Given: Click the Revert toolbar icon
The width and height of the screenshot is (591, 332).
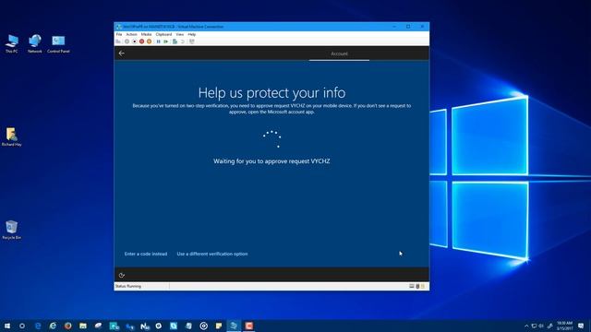Looking at the screenshot, I should point(183,41).
